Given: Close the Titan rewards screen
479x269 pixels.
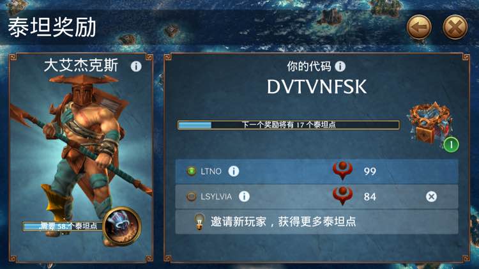Looking at the screenshot, I should tap(455, 27).
